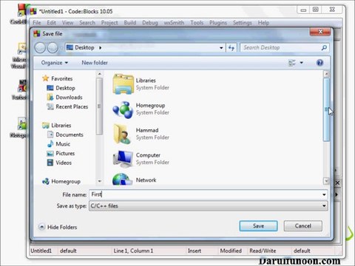Image resolution: width=355 pixels, height=266 pixels.
Task: Open the wxSmith menu in Code::Blocks
Action: point(174,23)
